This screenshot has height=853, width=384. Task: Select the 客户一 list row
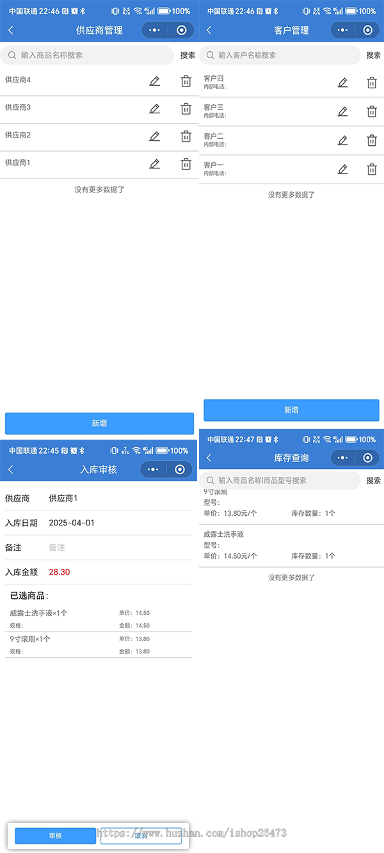point(291,169)
